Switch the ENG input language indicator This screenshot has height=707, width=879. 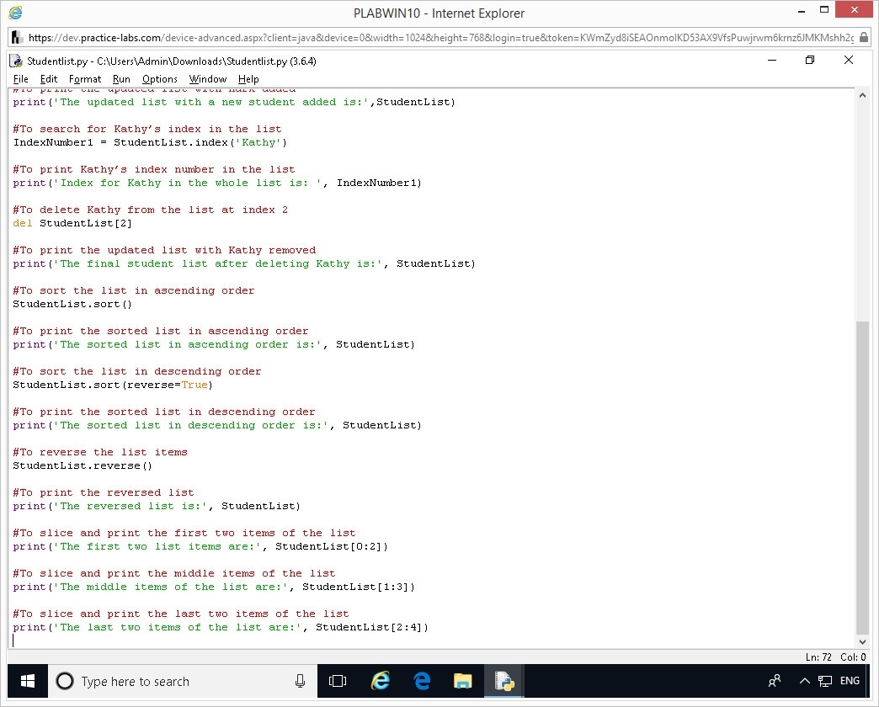pos(850,681)
